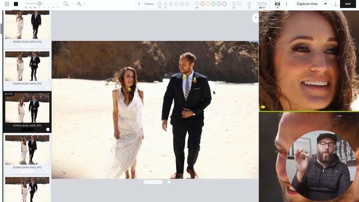
Task: Set star rating under thumbnail ROBIN+SHAH-0475.JPG
Action: 27,130
